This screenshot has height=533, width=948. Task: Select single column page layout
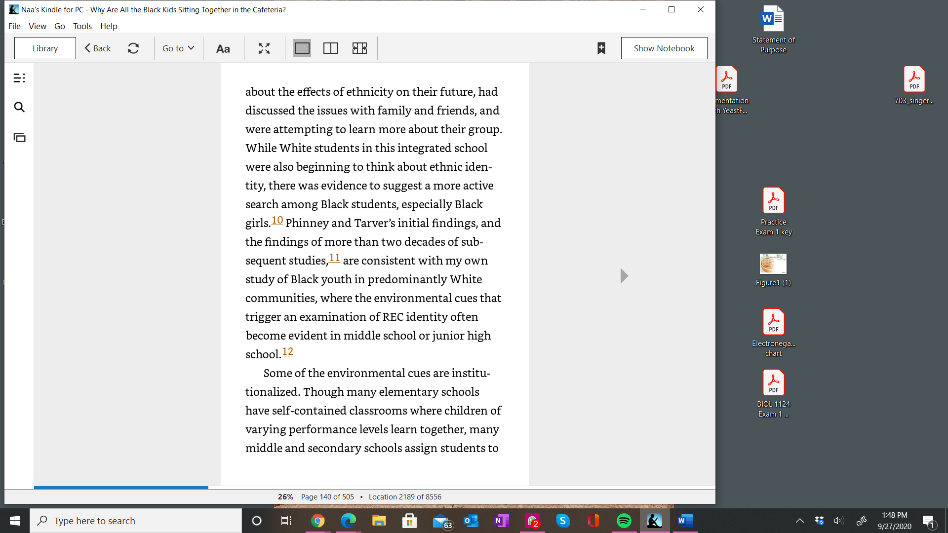[x=302, y=48]
